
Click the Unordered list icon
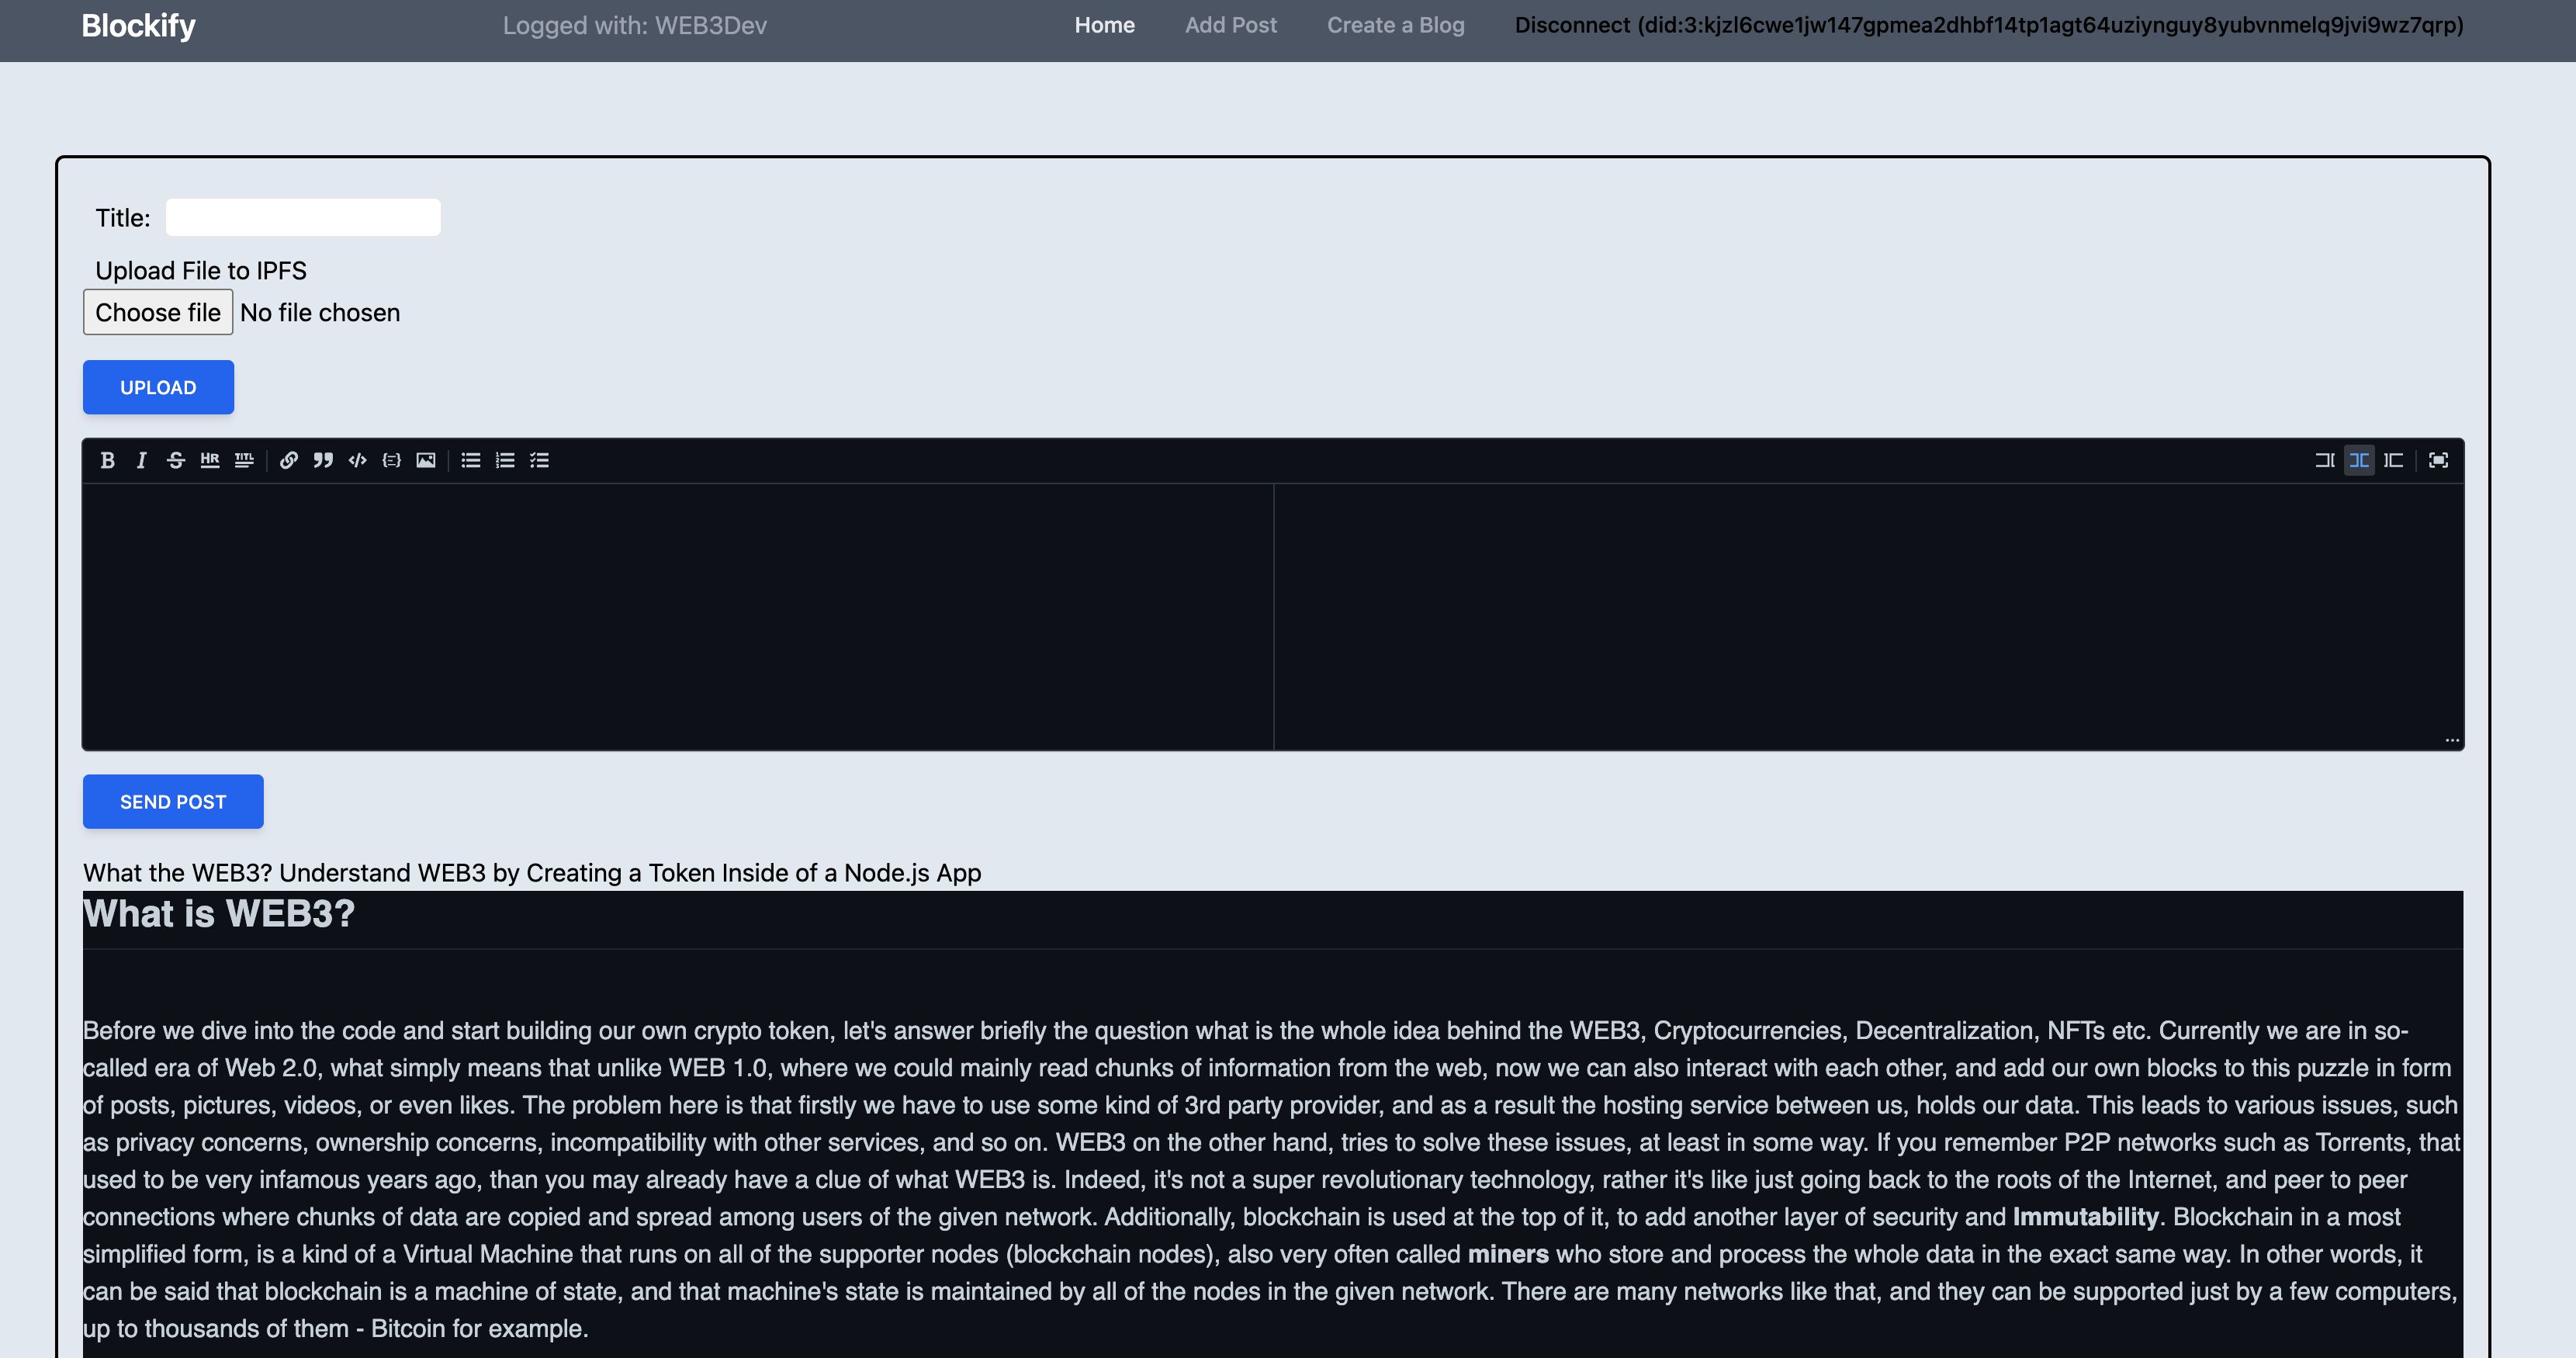(x=469, y=459)
